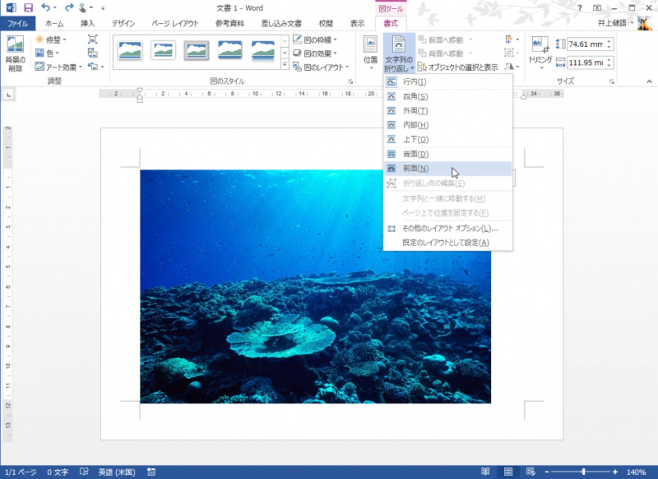This screenshot has height=479, width=658.
Task: Click the ruler tab selector box
Action: (x=8, y=95)
